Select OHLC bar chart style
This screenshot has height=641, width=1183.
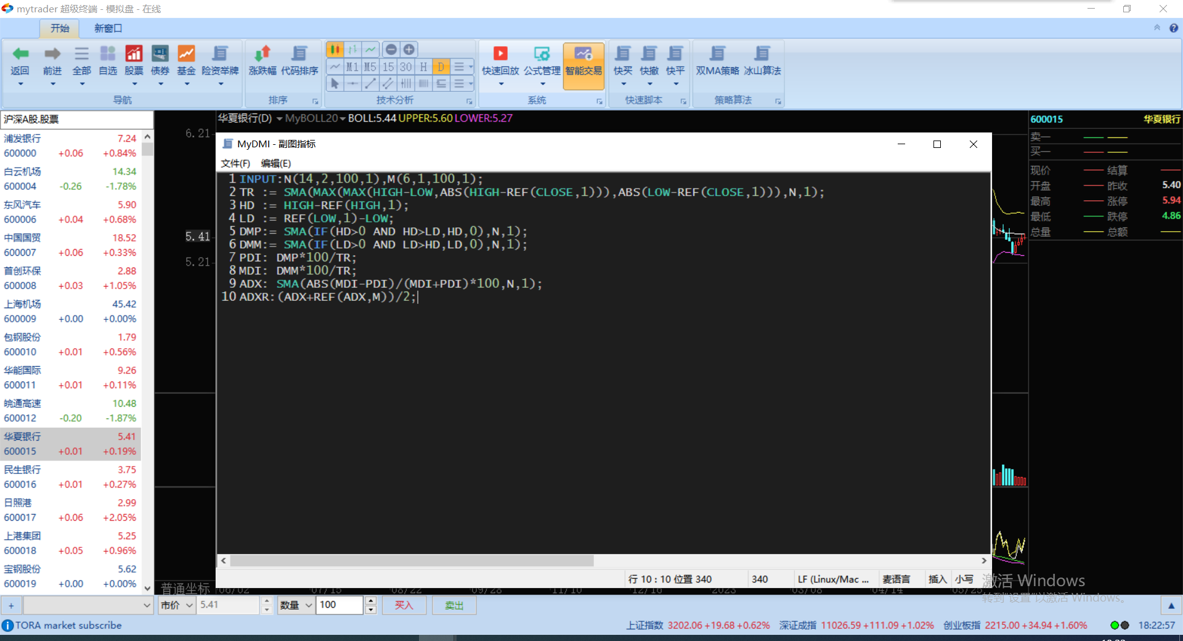[x=352, y=49]
